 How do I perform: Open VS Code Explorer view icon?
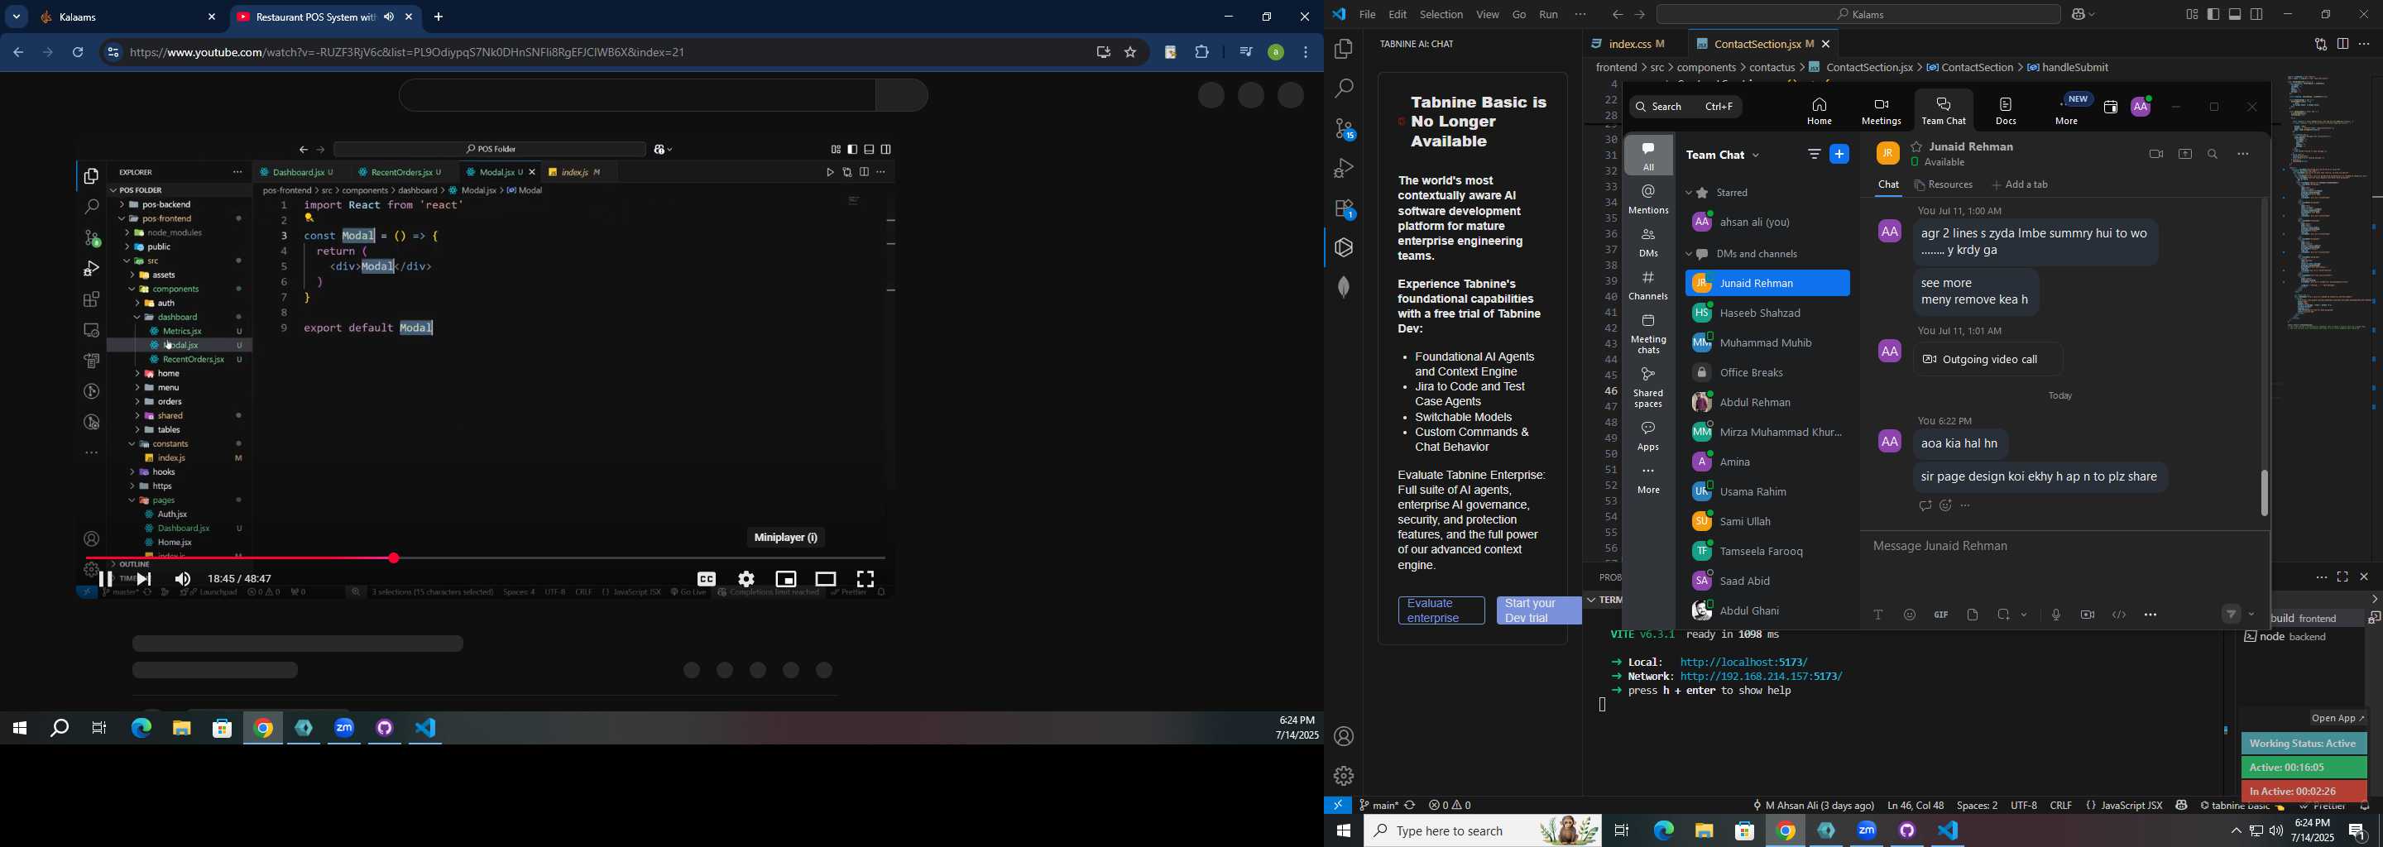coord(1343,49)
